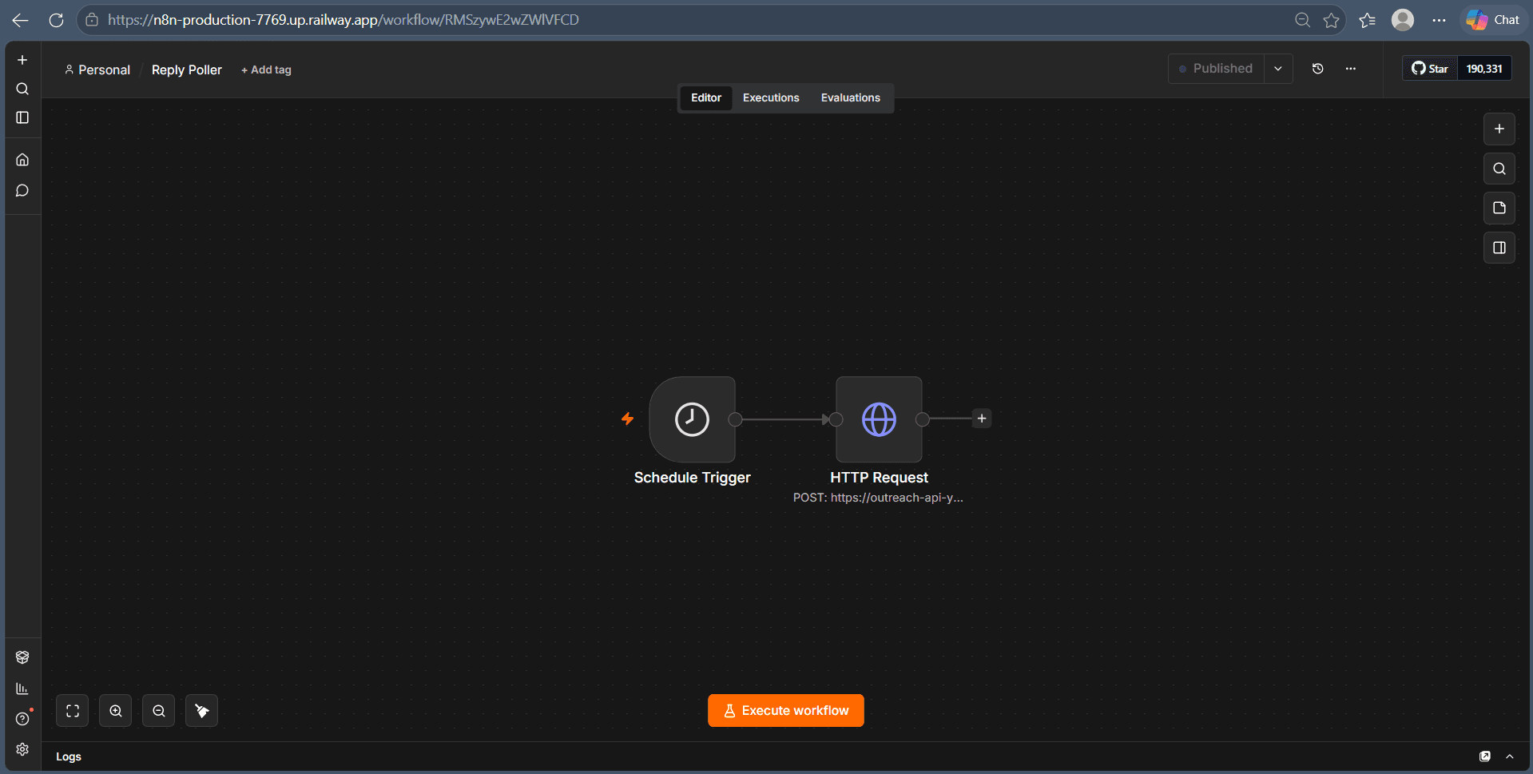Screen dimensions: 1533x774
Task: Click the tidy up nodes icon
Action: [202, 711]
